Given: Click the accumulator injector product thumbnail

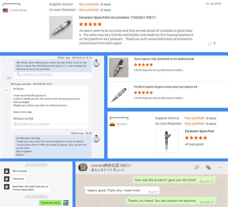Looking at the screenshot, I should pyautogui.click(x=61, y=28).
